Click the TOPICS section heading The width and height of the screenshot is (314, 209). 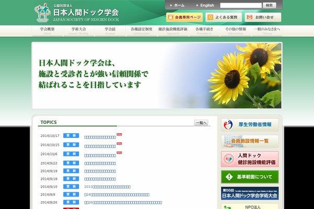coord(49,122)
